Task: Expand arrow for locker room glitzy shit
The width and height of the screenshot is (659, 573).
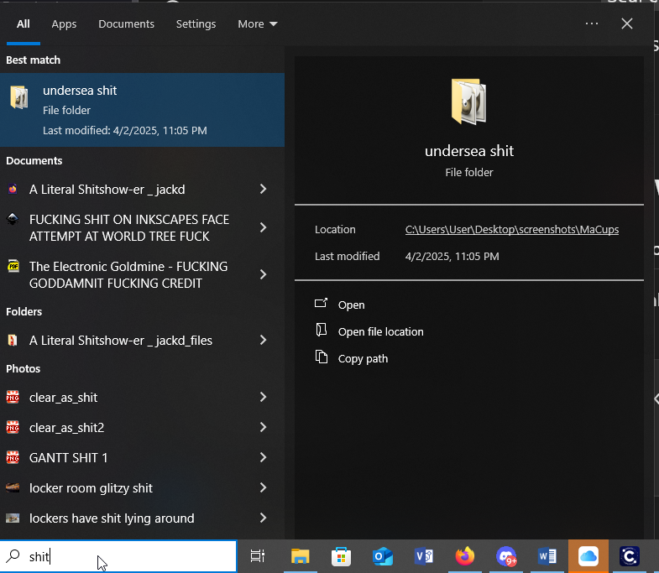Action: click(263, 487)
